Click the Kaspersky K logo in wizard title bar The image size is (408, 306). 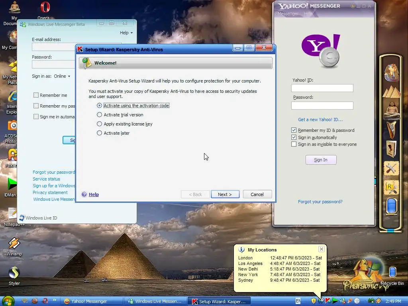coord(80,49)
